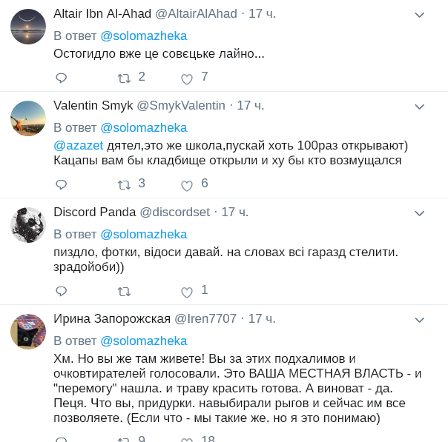Like Valentin Smyk's tweet

tap(187, 185)
